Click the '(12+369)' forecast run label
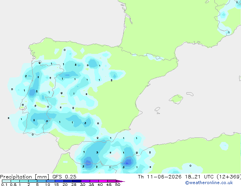This screenshot has width=241, height=186. [229, 177]
